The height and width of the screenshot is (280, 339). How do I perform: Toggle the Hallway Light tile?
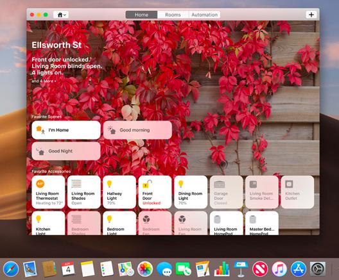click(119, 192)
